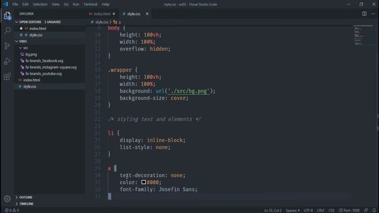Screen dimensions: 379x213
Task: Click the 'styling text and elements' comment line
Action: tap(155, 119)
